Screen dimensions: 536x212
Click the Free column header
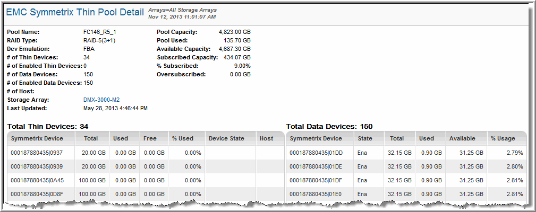(149, 139)
